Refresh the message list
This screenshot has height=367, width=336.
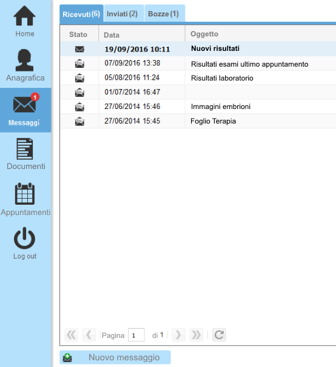click(x=219, y=335)
